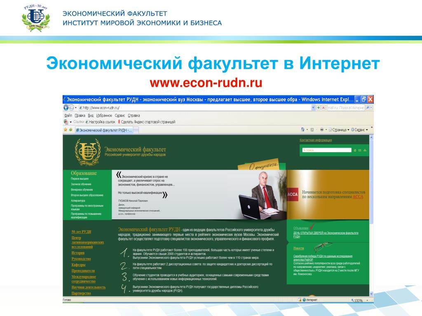The image size is (422, 316).
Task: Open Центр латиноамериканских исследований link
Action: tap(88, 242)
